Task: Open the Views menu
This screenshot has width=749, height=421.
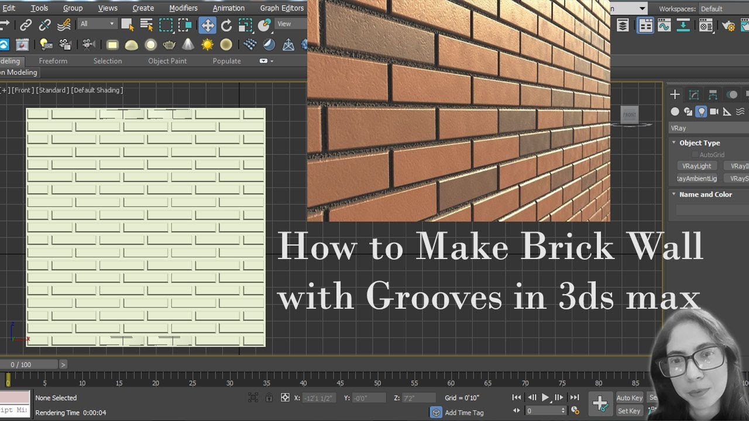Action: [x=108, y=8]
